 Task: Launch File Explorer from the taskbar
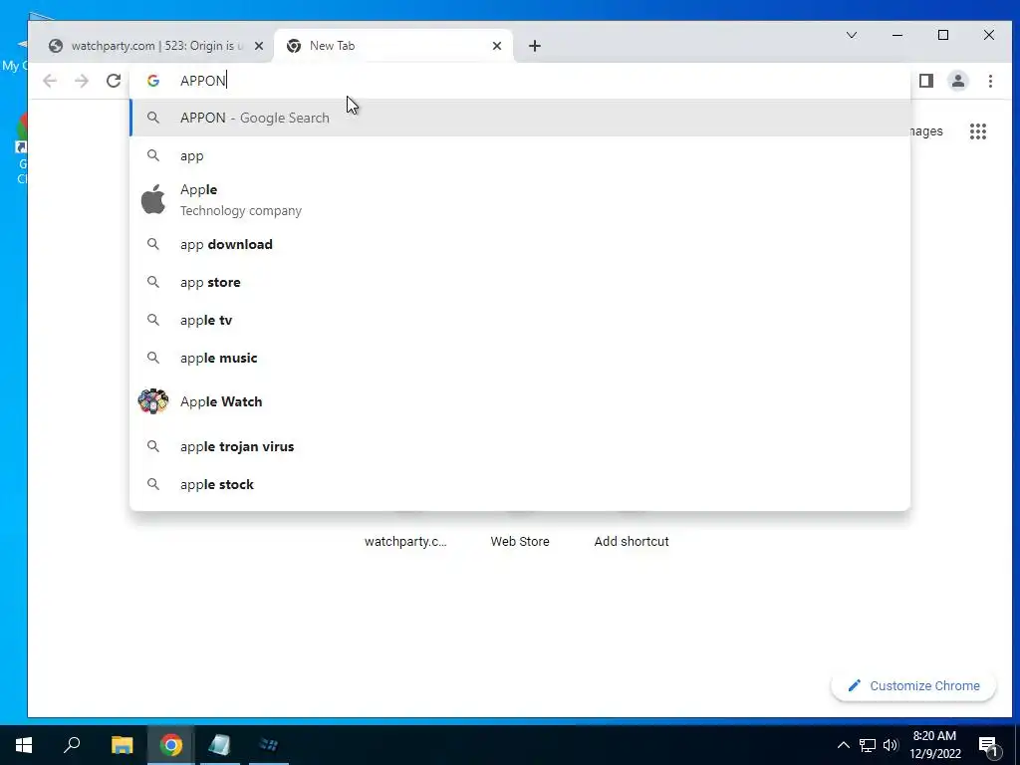(x=122, y=745)
